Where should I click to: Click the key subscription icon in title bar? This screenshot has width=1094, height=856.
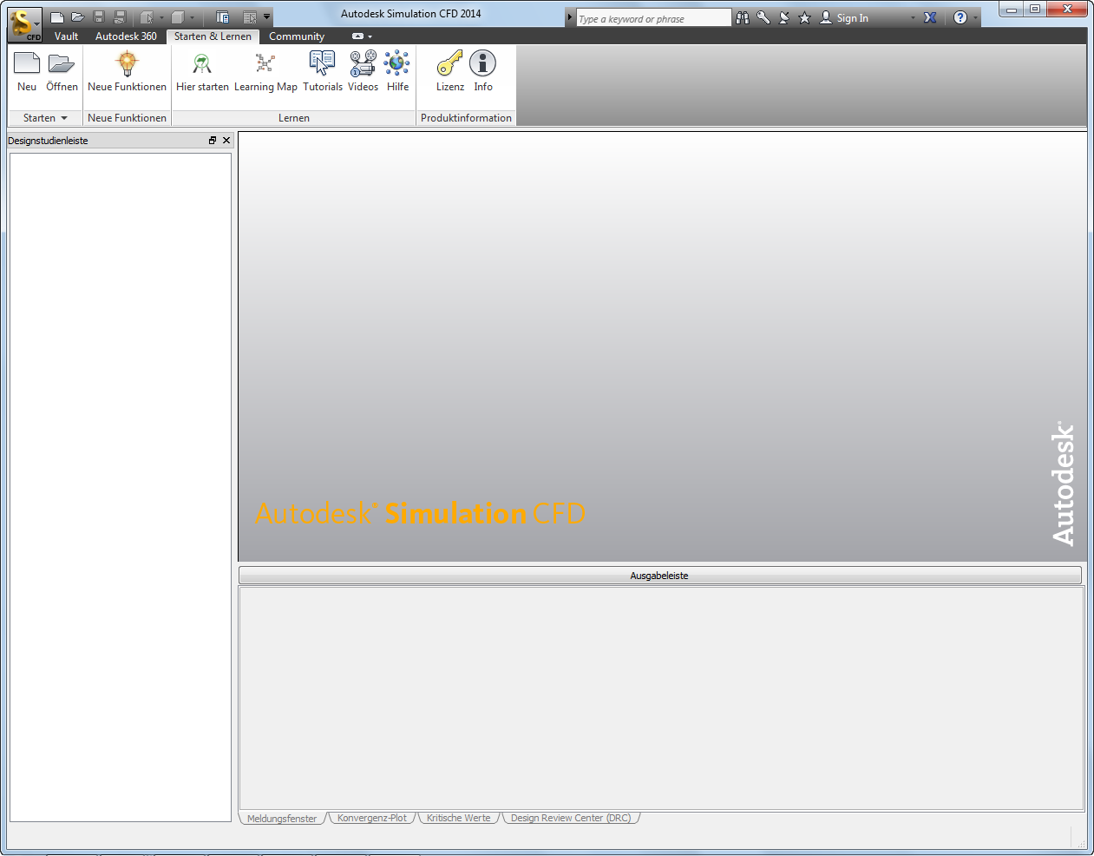(x=763, y=18)
